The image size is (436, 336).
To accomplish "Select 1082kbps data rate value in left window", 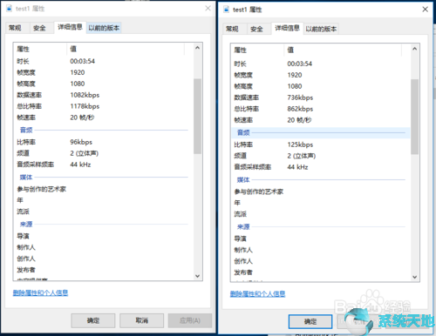I will pos(85,95).
